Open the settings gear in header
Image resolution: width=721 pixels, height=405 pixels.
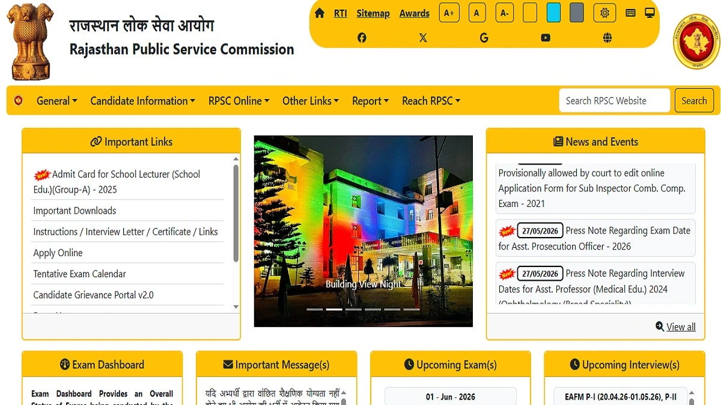604,13
